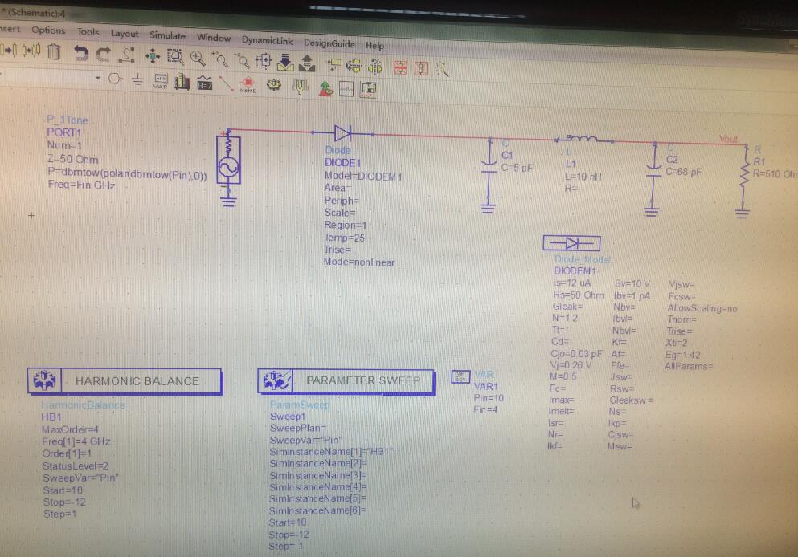The width and height of the screenshot is (798, 557).
Task: Click the 'Freq=Fin GHz' parameter text
Action: 81,185
